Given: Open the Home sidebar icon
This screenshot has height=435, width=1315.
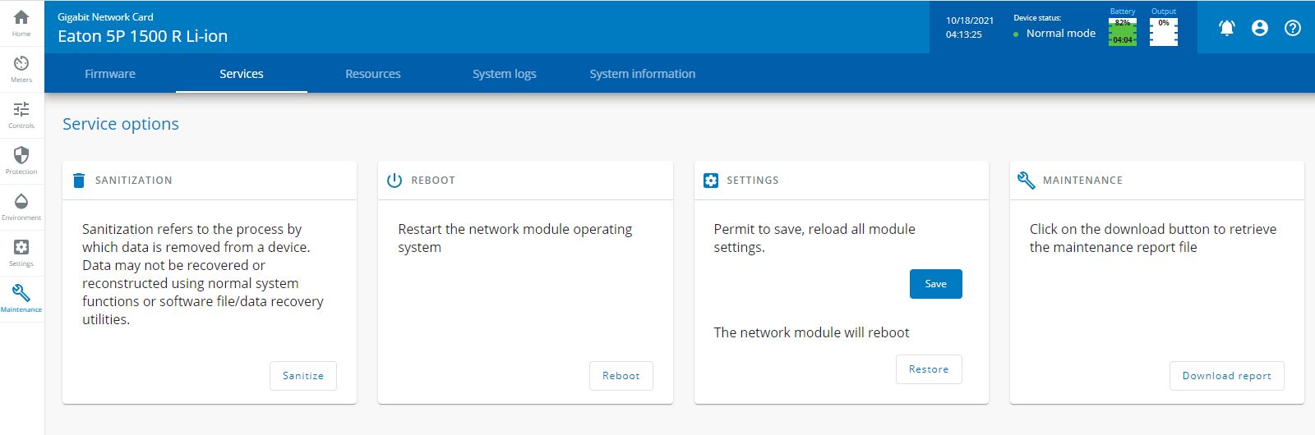Looking at the screenshot, I should point(21,22).
